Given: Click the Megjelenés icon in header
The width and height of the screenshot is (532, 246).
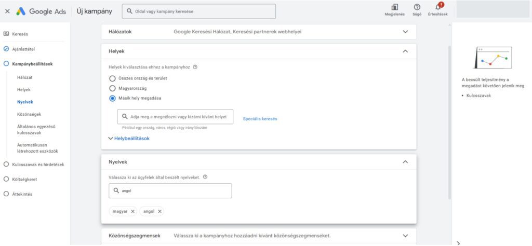Looking at the screenshot, I should [x=394, y=7].
